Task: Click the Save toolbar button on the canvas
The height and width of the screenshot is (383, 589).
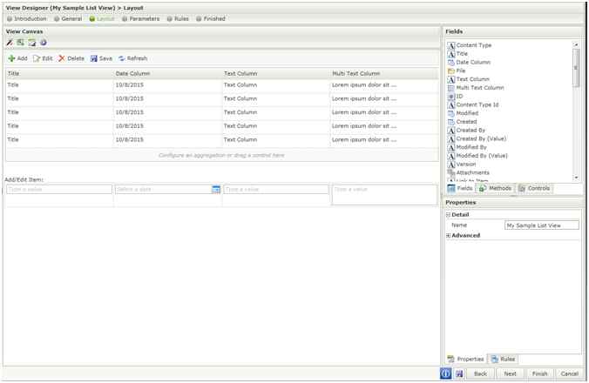Action: point(101,58)
